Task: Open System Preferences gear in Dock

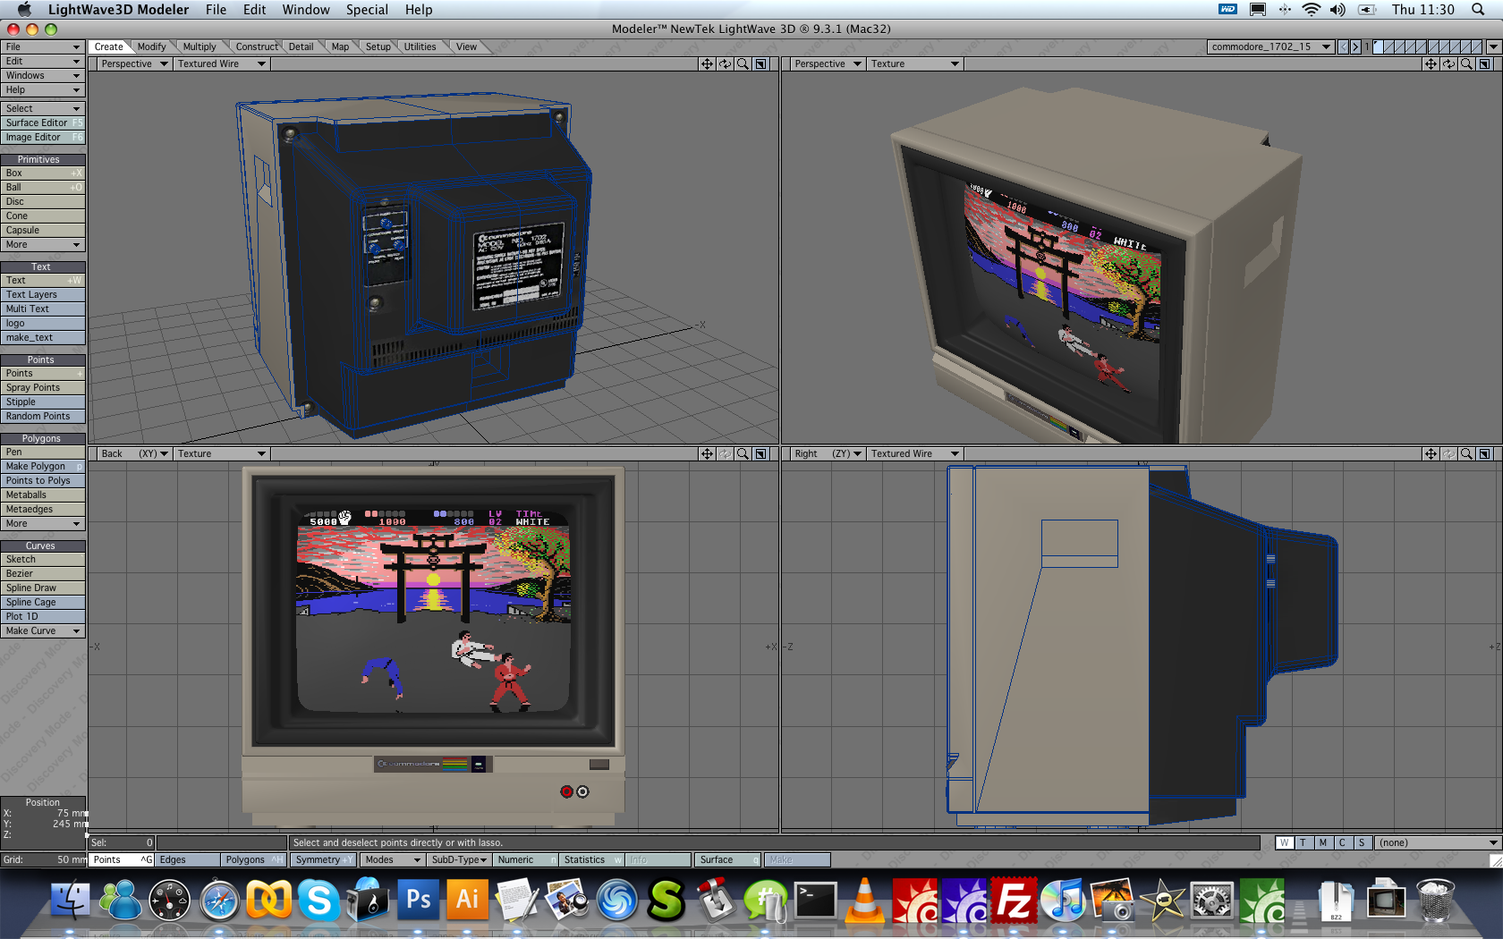Action: coord(1212,900)
